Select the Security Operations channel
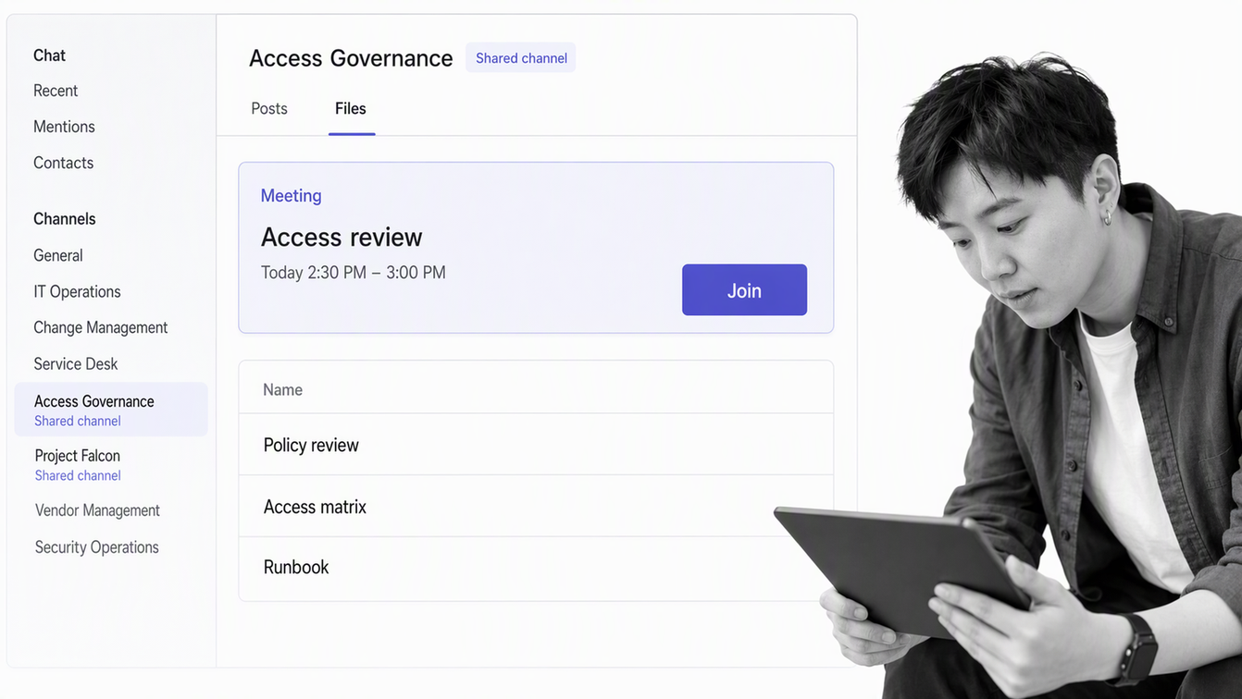Image resolution: width=1242 pixels, height=699 pixels. (x=97, y=547)
